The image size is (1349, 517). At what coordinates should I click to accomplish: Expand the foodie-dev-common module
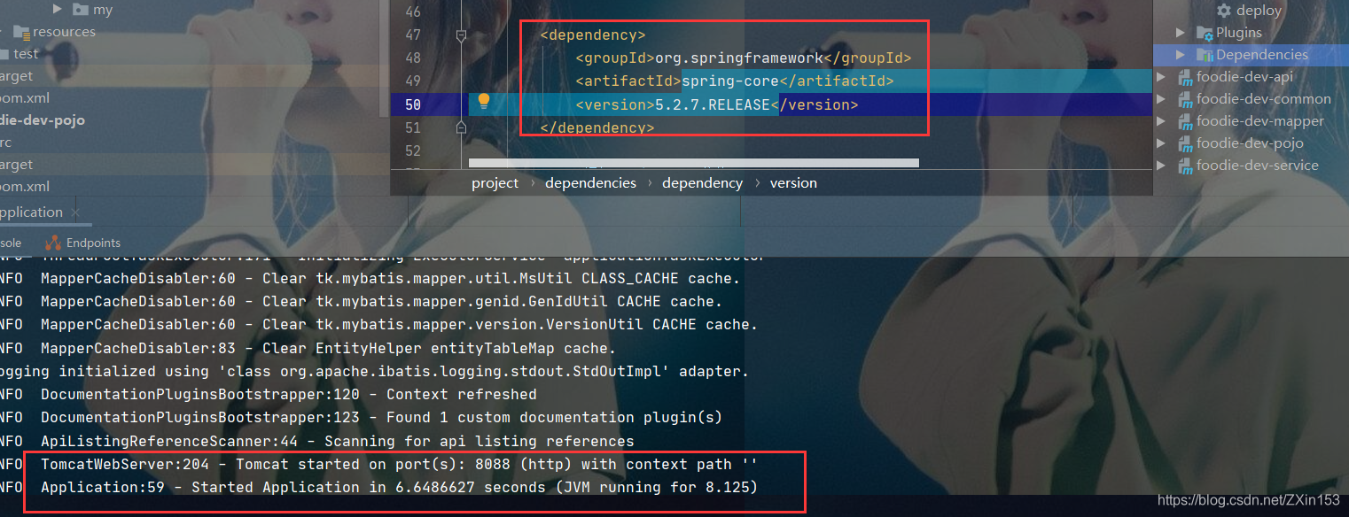[1162, 99]
